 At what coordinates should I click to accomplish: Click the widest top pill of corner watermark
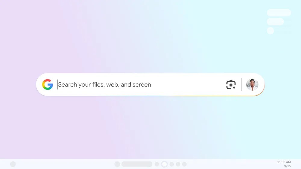[x=279, y=13]
